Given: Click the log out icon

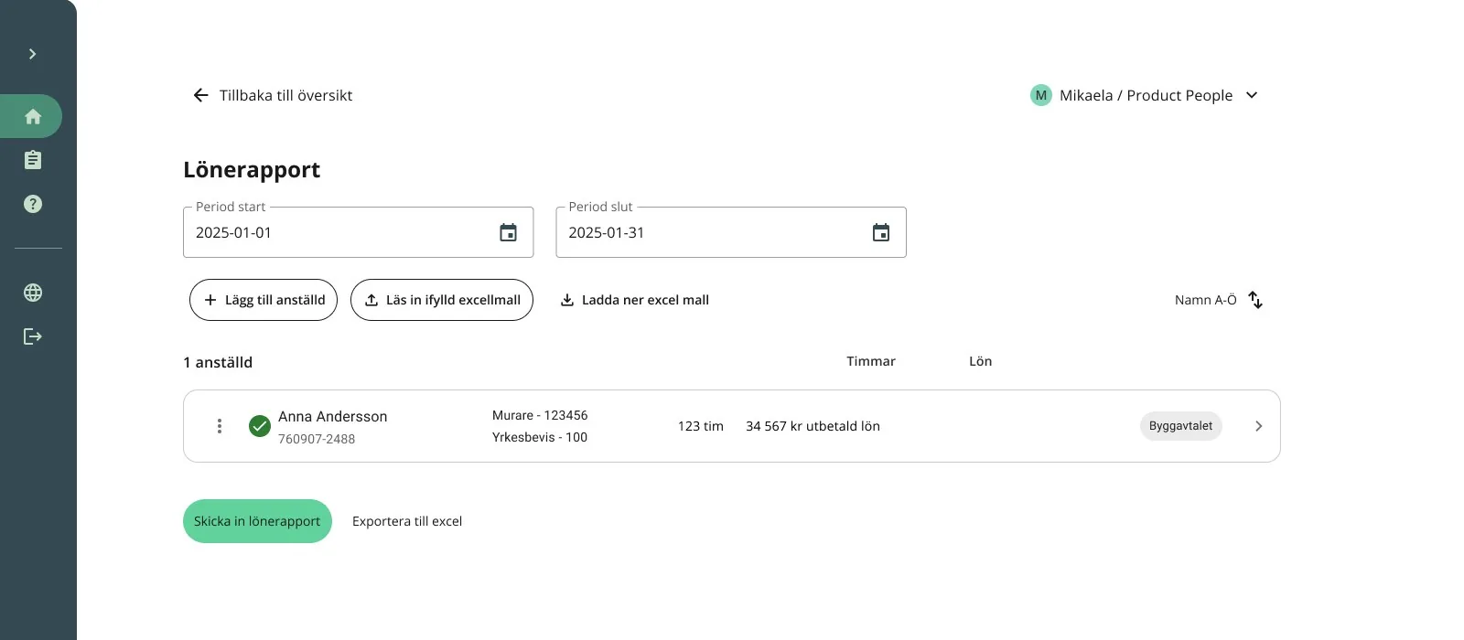Looking at the screenshot, I should click(33, 336).
